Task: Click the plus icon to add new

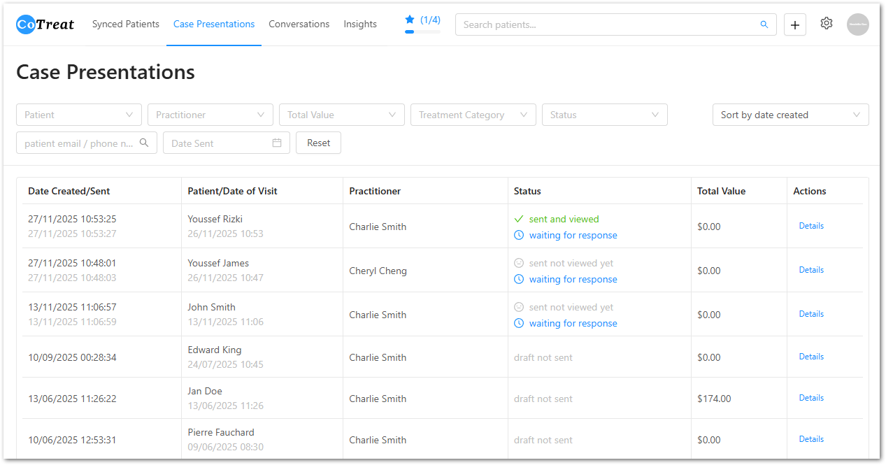Action: (794, 24)
